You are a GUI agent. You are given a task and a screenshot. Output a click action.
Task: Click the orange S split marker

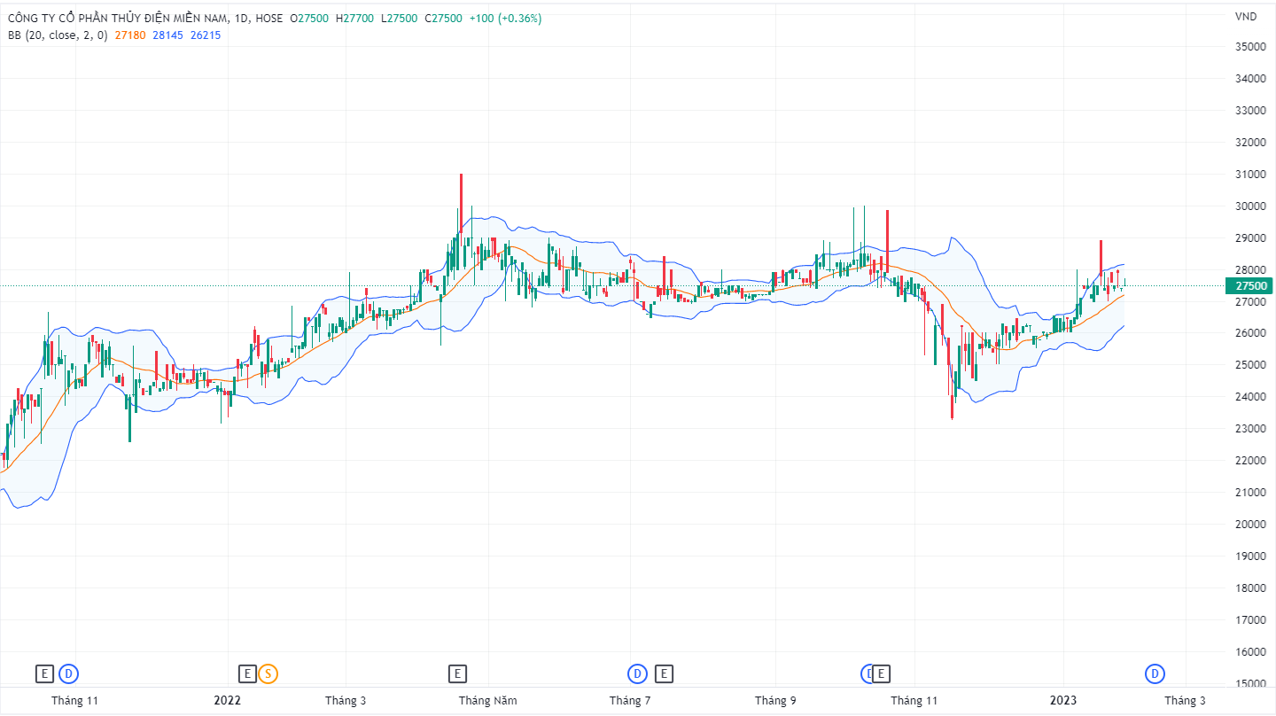[x=268, y=674]
